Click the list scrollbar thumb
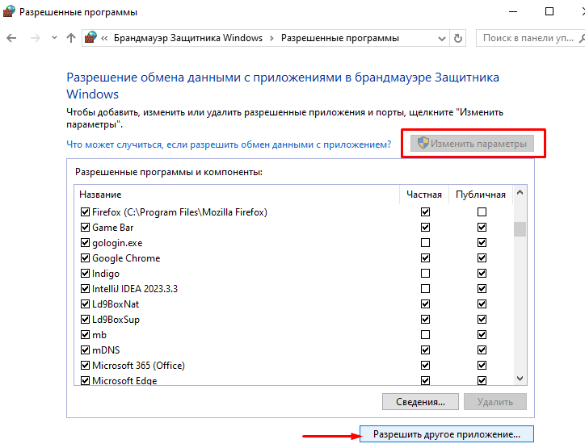 (520, 229)
